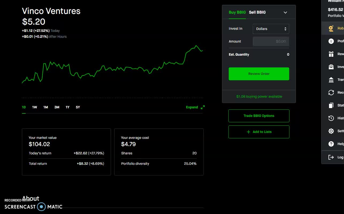
Task: Open Recurring arrows icon in menu
Action: (331, 93)
